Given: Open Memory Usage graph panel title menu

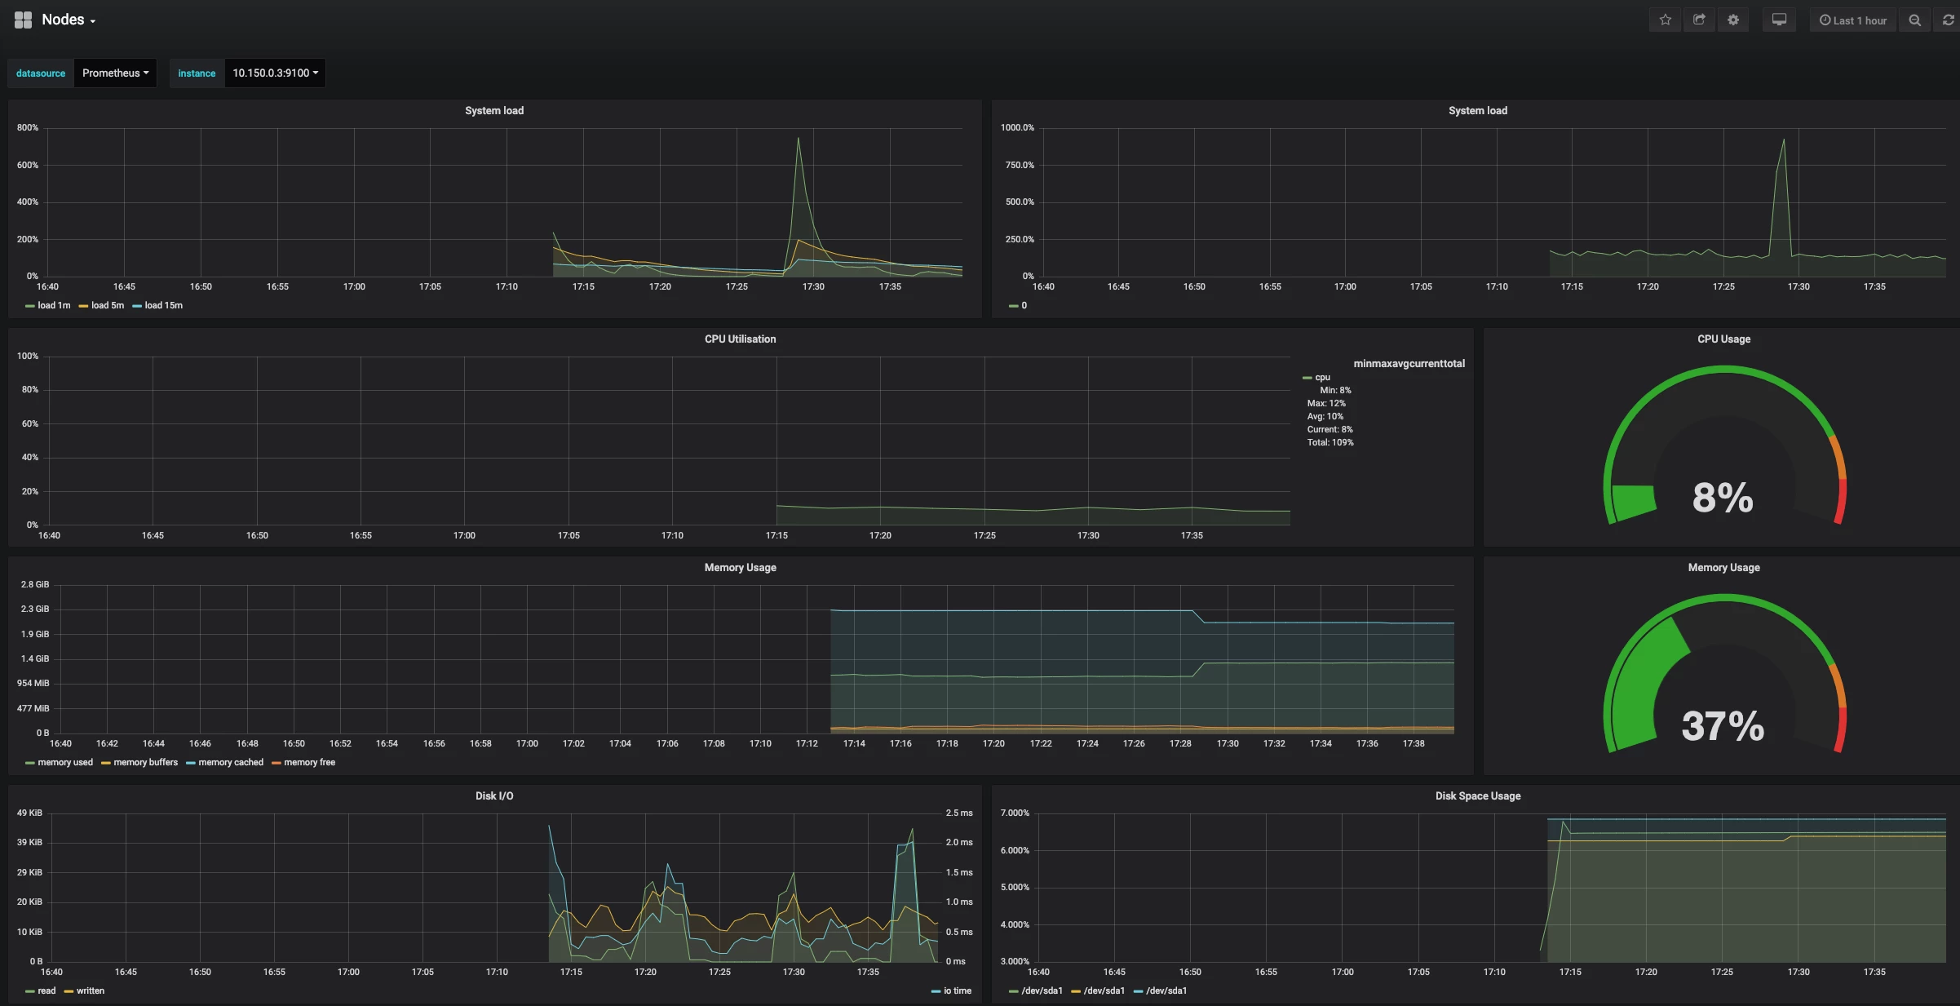Looking at the screenshot, I should [x=740, y=567].
